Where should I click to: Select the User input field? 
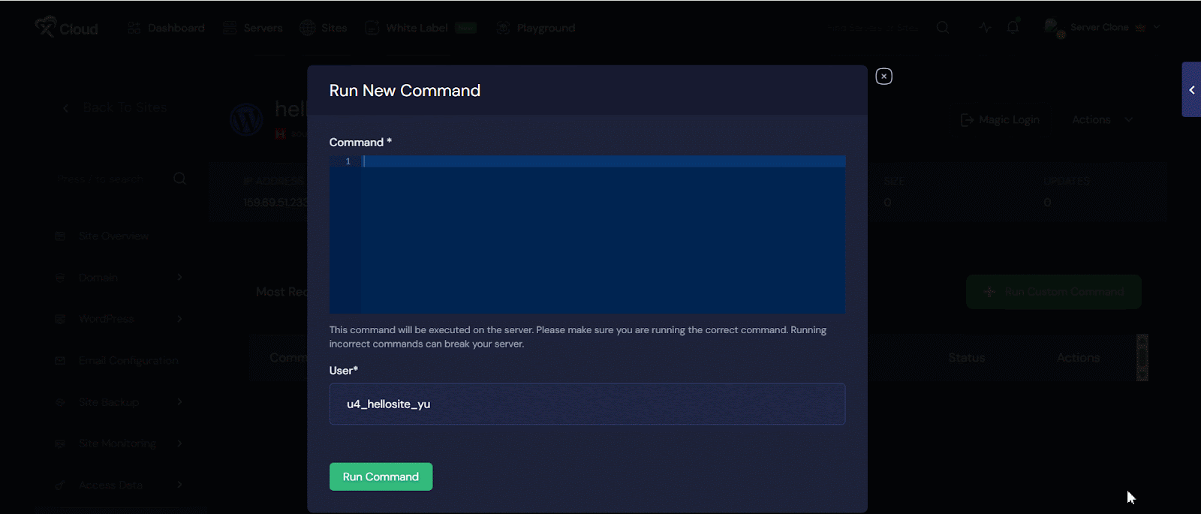587,404
